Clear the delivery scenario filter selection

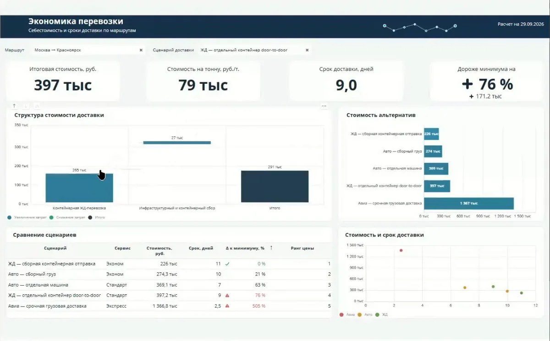(307, 50)
